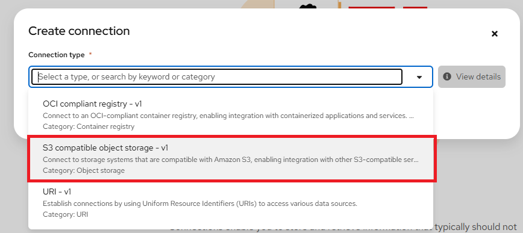Click the black cloud icon behind dialog
Screen dimensions: 523x233
[307, 6]
